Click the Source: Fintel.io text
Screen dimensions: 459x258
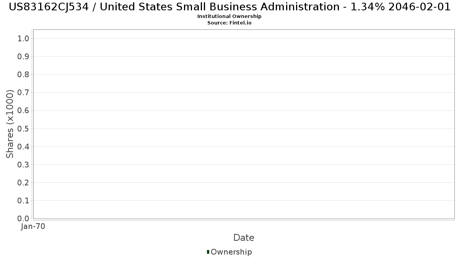[229, 23]
